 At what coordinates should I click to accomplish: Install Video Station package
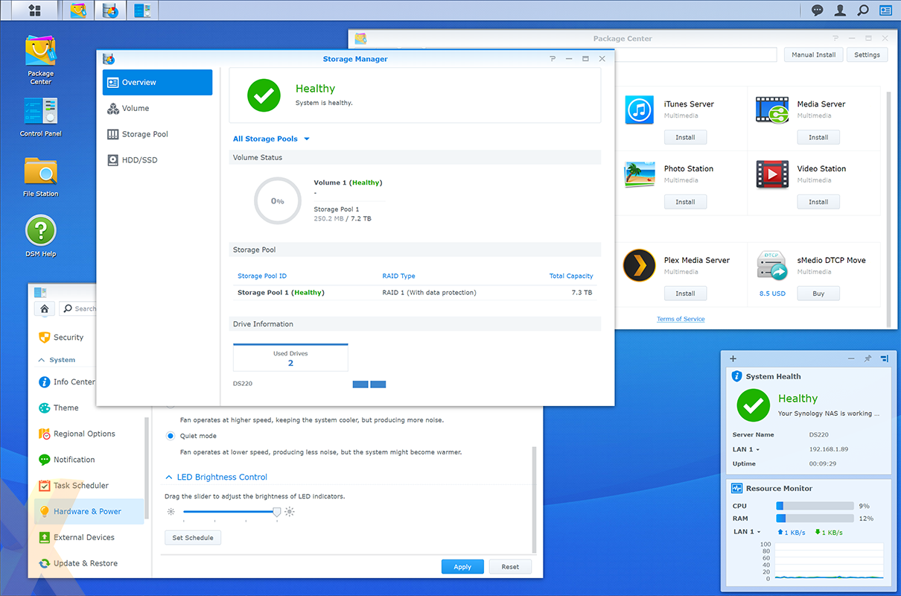[818, 202]
